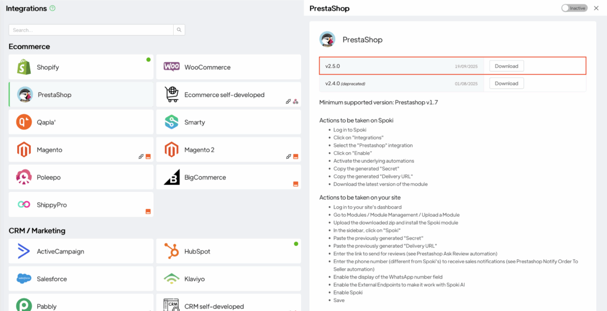Open the HubSpot integration card
Image resolution: width=607 pixels, height=311 pixels.
tap(228, 252)
